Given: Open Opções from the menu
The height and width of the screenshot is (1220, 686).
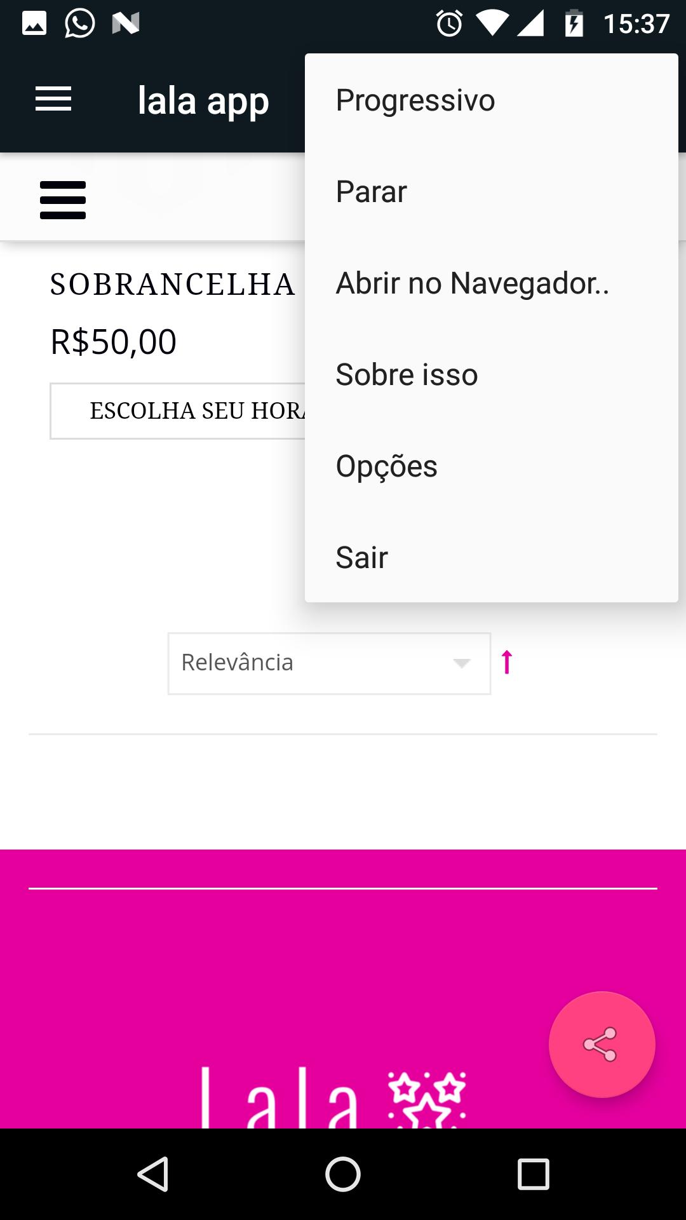Looking at the screenshot, I should (386, 466).
